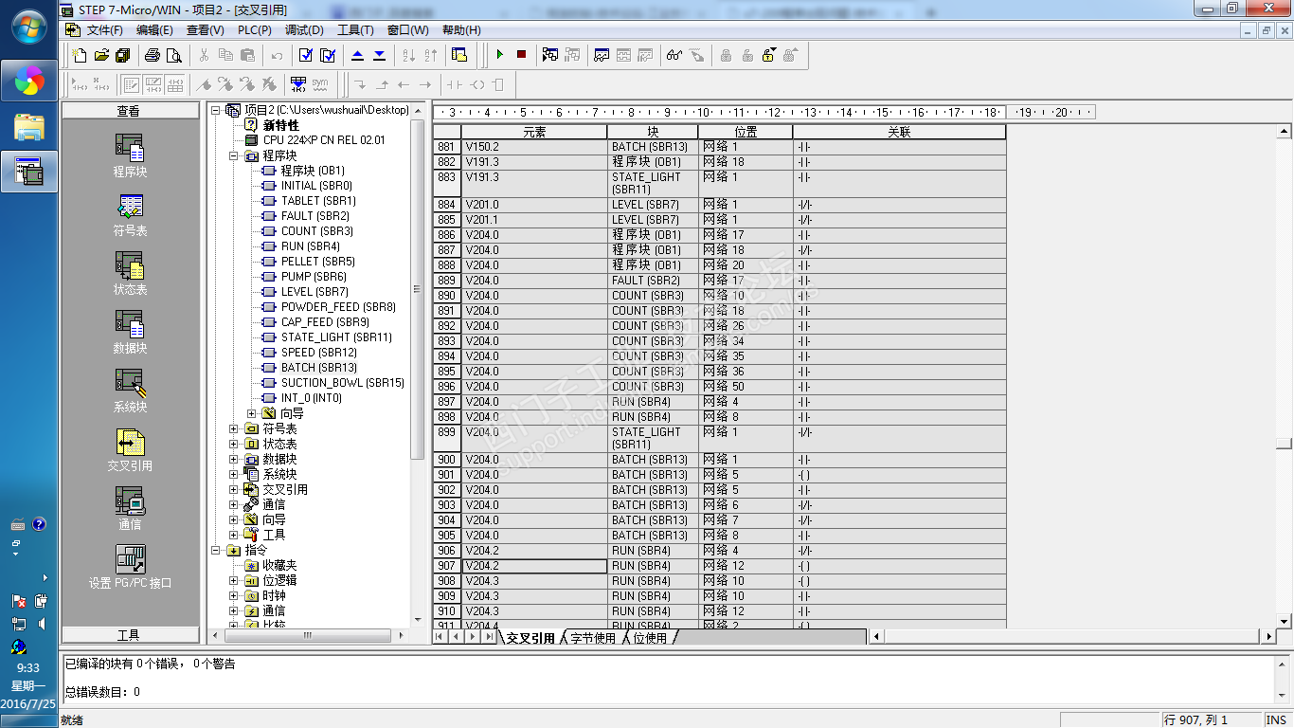The height and width of the screenshot is (728, 1294).
Task: Click the symbol table apply toolbar icon
Action: click(298, 84)
